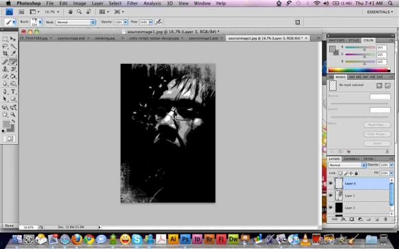Image resolution: width=399 pixels, height=249 pixels.
Task: Open the Layer menu
Action: coord(98,3)
